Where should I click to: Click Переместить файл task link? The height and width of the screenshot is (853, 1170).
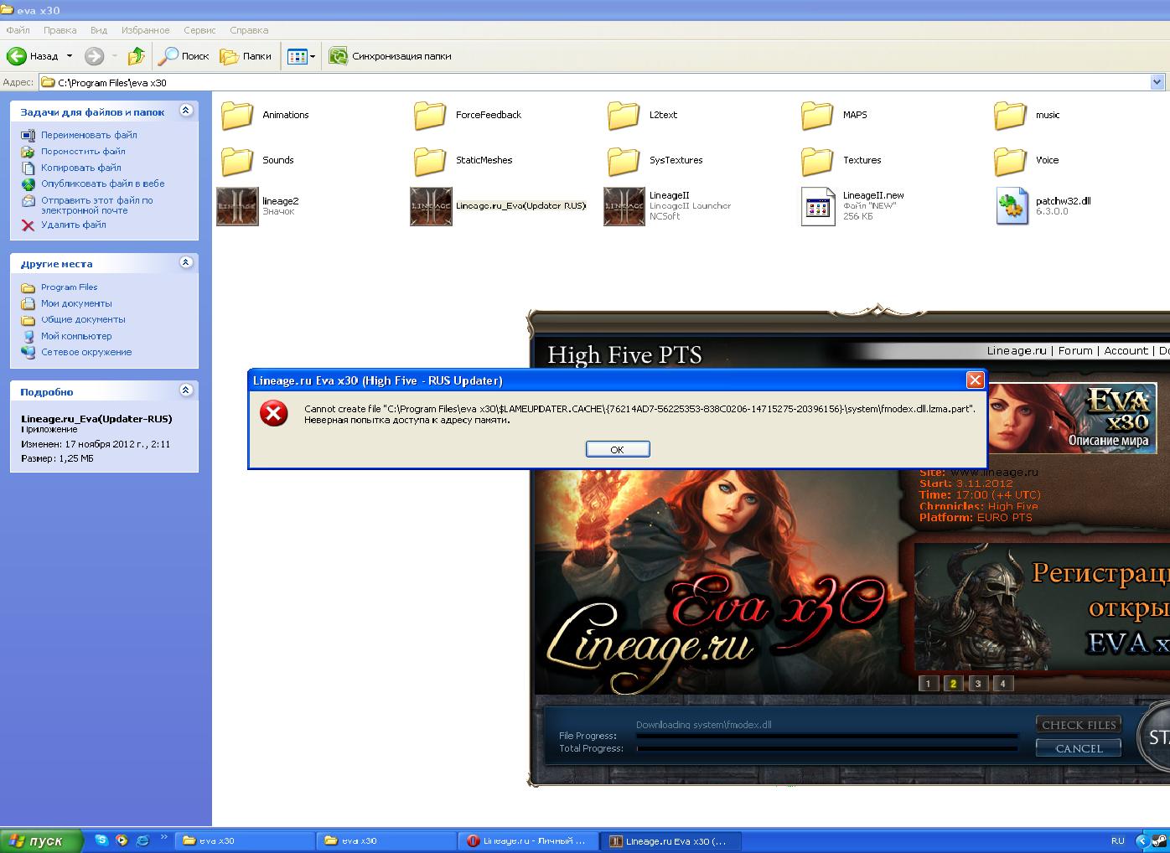(83, 152)
